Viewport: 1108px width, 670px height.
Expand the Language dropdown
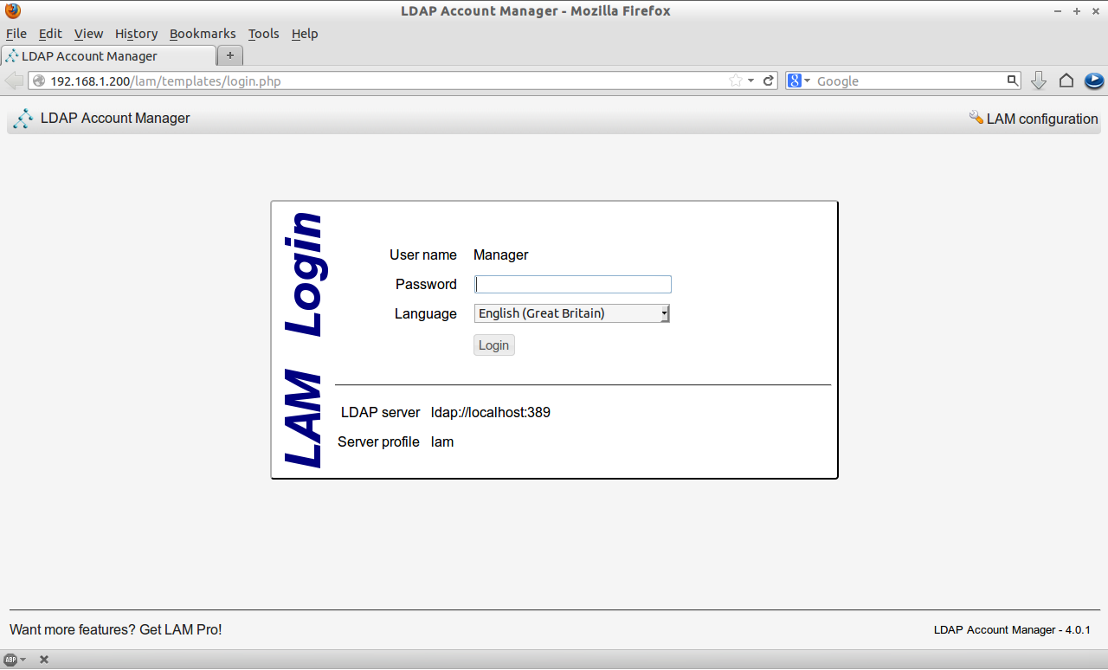coord(572,313)
